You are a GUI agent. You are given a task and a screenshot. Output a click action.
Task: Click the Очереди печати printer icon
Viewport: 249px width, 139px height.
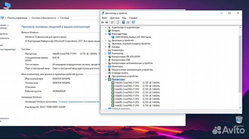click(x=109, y=73)
